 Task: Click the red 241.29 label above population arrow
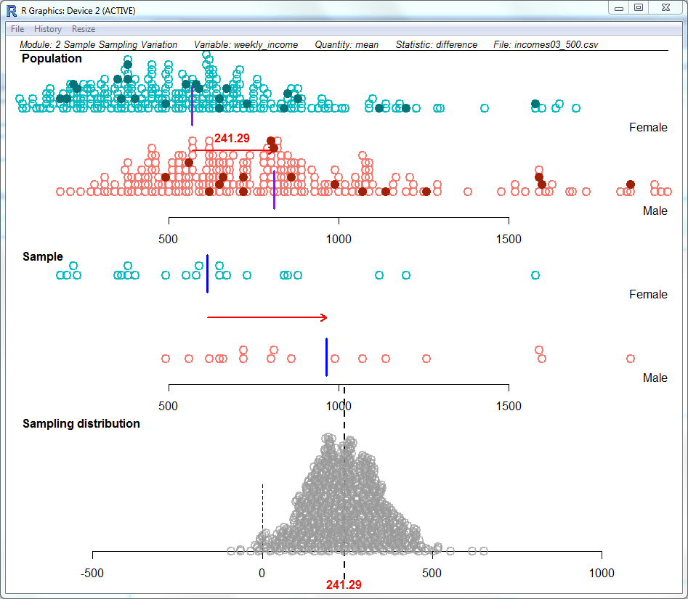click(232, 138)
